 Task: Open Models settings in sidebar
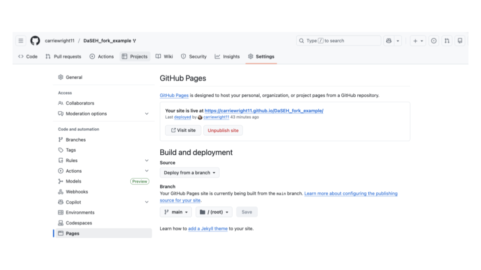[104, 181]
